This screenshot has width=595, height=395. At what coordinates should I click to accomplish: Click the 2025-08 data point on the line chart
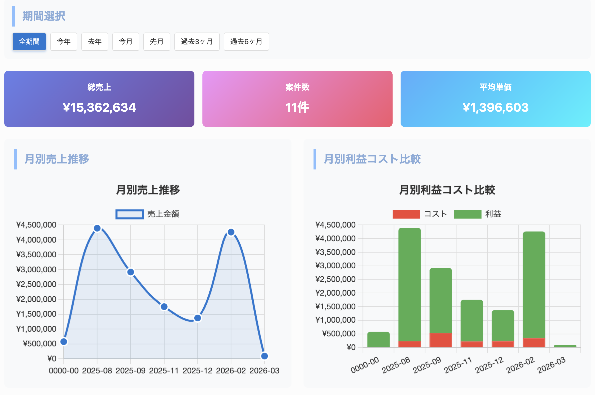[x=97, y=228]
